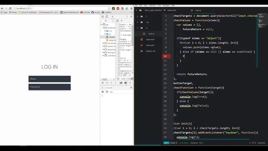Open the Gmail inbox bookmark

pos(49,12)
